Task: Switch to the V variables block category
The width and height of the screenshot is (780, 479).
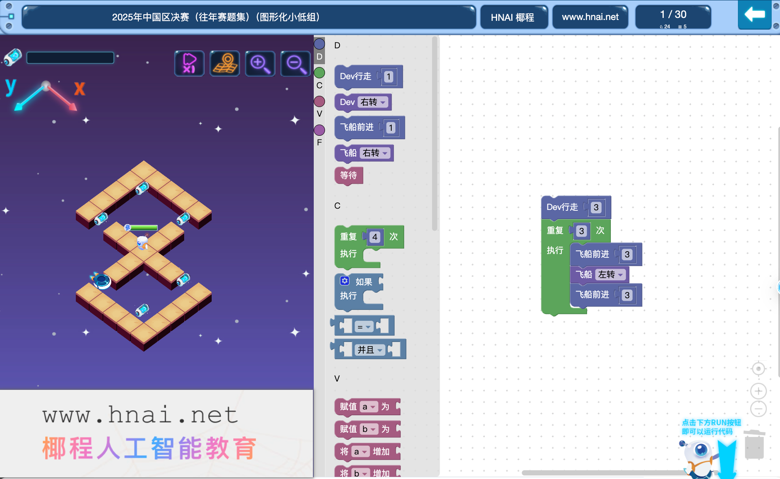Action: click(319, 102)
